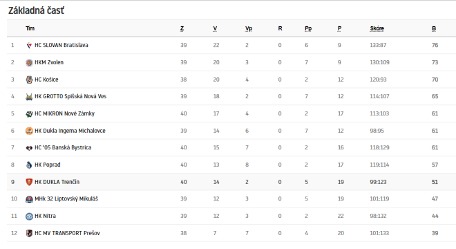Image resolution: width=456 pixels, height=249 pixels.
Task: Click the HKM Zvolen team logo
Action: (x=29, y=62)
